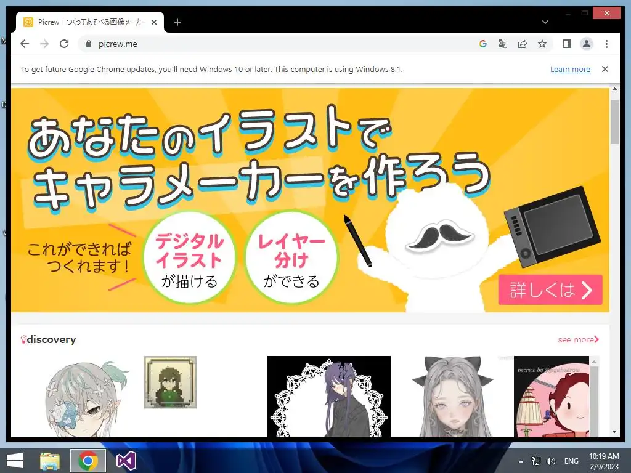
Task: Click the discovery carousel scrollbar up arrow
Action: (x=595, y=362)
